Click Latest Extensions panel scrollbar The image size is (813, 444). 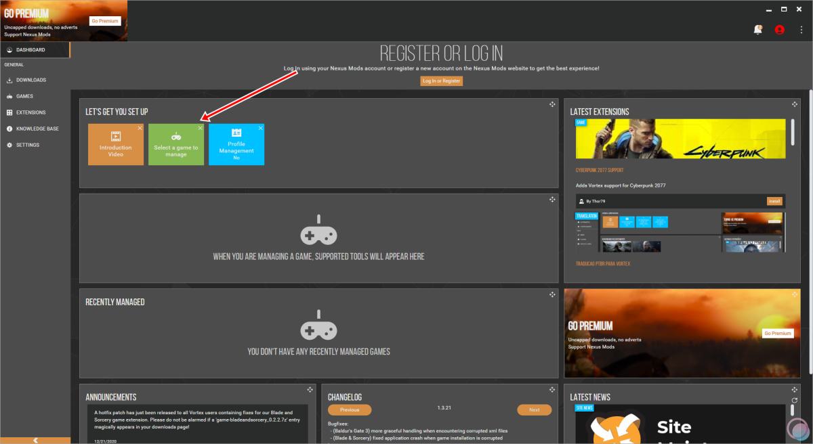coord(793,132)
